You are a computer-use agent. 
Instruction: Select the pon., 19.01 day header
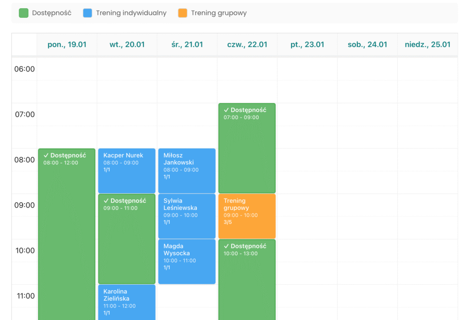point(67,44)
